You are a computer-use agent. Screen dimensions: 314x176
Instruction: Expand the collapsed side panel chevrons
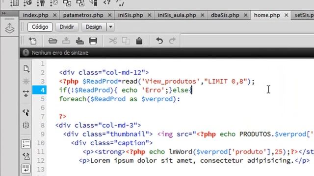[x=3, y=13]
